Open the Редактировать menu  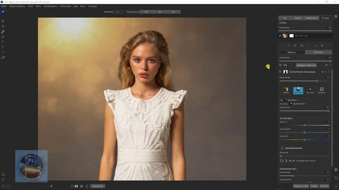[x=17, y=6]
